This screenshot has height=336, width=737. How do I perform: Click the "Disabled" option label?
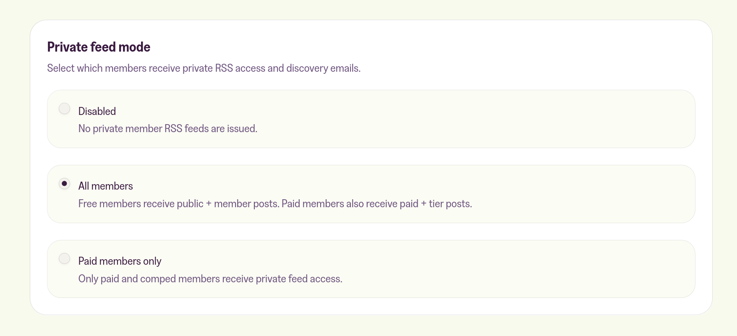[x=97, y=111]
